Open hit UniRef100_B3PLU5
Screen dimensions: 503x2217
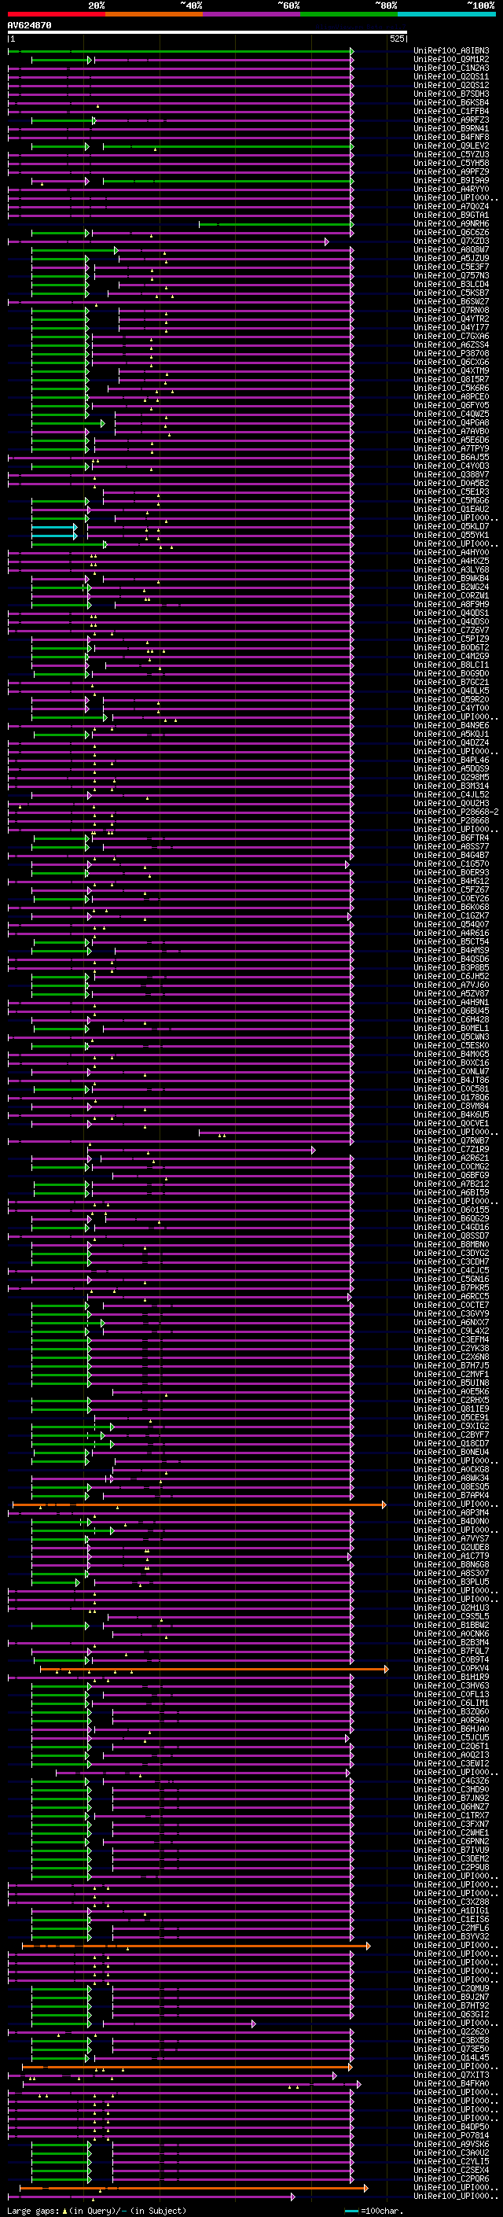tap(451, 1581)
